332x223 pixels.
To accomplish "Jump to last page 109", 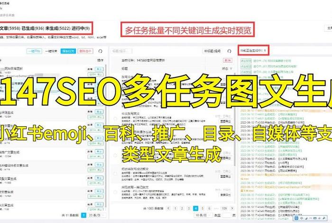I will (224, 208).
